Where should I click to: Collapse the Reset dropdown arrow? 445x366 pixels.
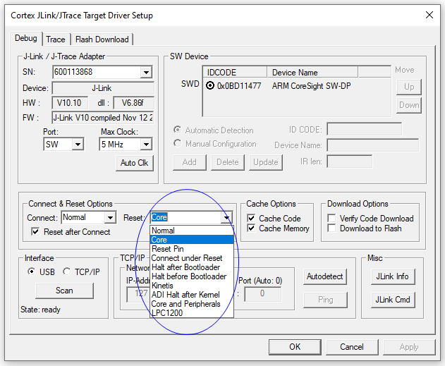[226, 218]
